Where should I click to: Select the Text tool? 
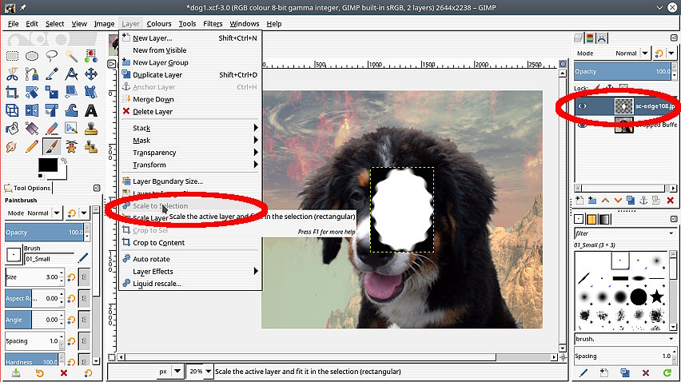coord(91,111)
